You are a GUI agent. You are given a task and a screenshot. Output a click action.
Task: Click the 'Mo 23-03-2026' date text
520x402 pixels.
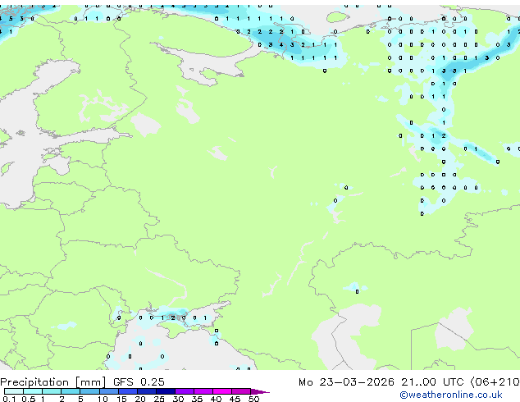pyautogui.click(x=346, y=382)
